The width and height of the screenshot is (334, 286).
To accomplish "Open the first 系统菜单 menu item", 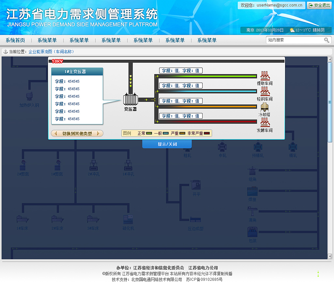I will tap(47, 40).
